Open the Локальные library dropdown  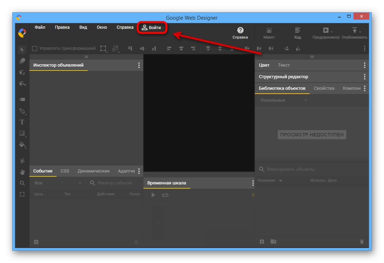coord(283,100)
